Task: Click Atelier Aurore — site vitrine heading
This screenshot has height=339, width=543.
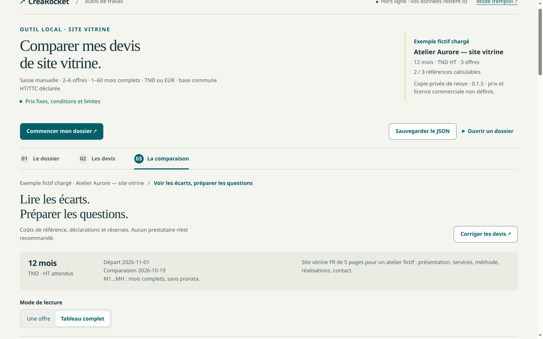Action: coord(459,52)
